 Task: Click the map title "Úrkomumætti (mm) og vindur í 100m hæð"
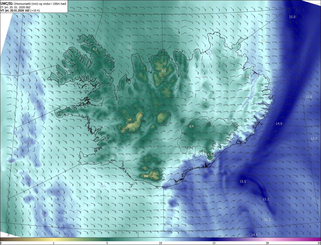pos(40,3)
